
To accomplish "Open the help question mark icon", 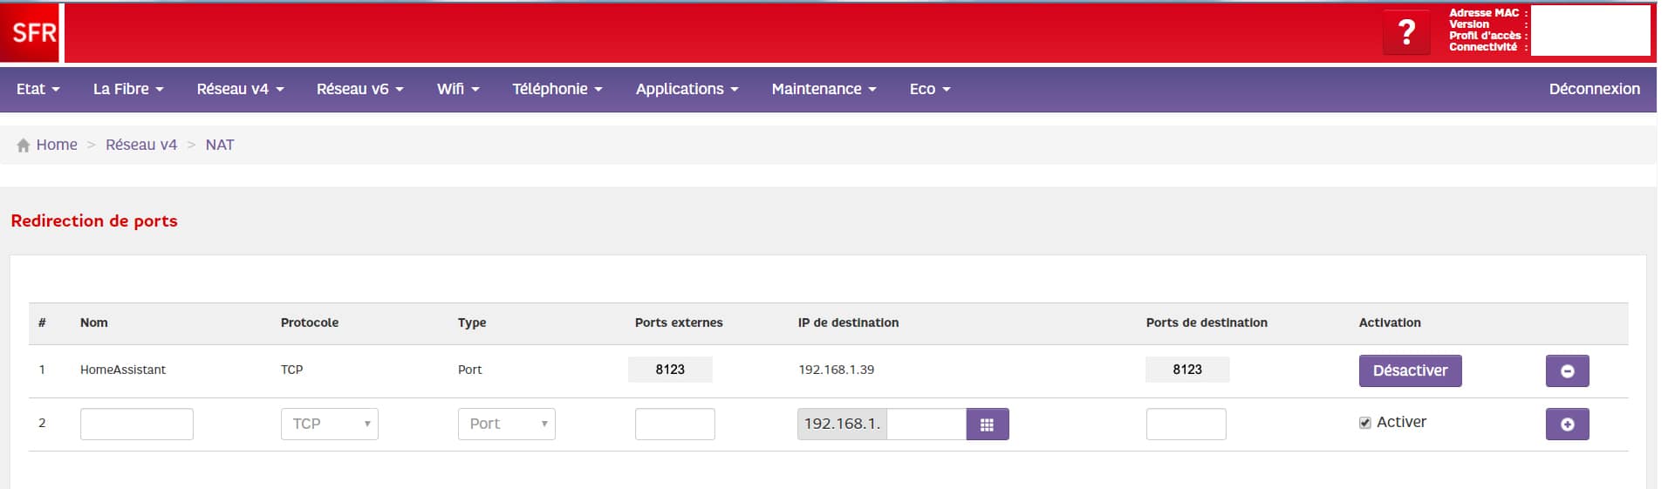I will pos(1406,33).
